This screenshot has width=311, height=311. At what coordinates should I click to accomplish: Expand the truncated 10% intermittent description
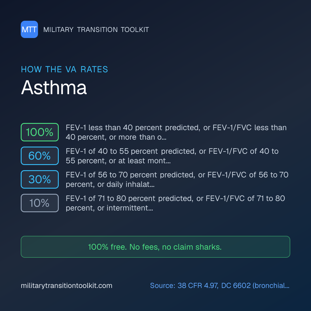click(x=175, y=203)
